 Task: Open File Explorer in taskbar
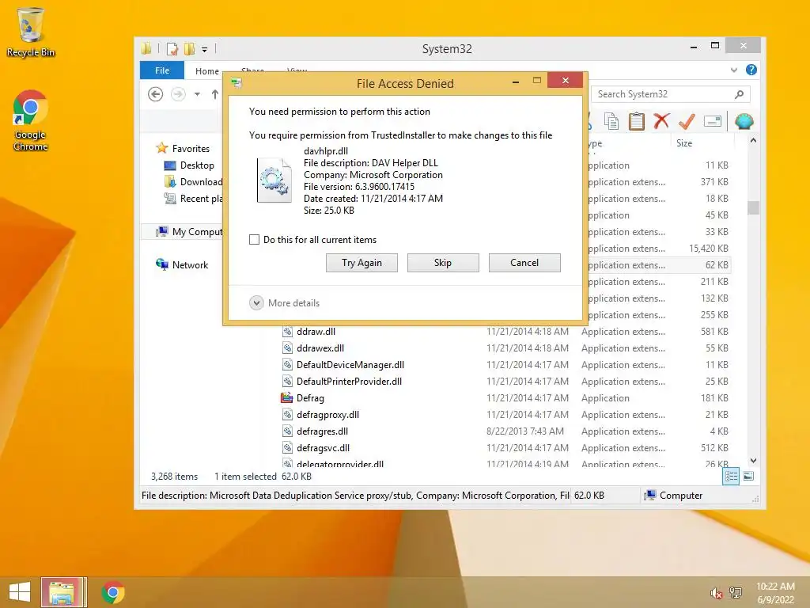click(x=63, y=592)
